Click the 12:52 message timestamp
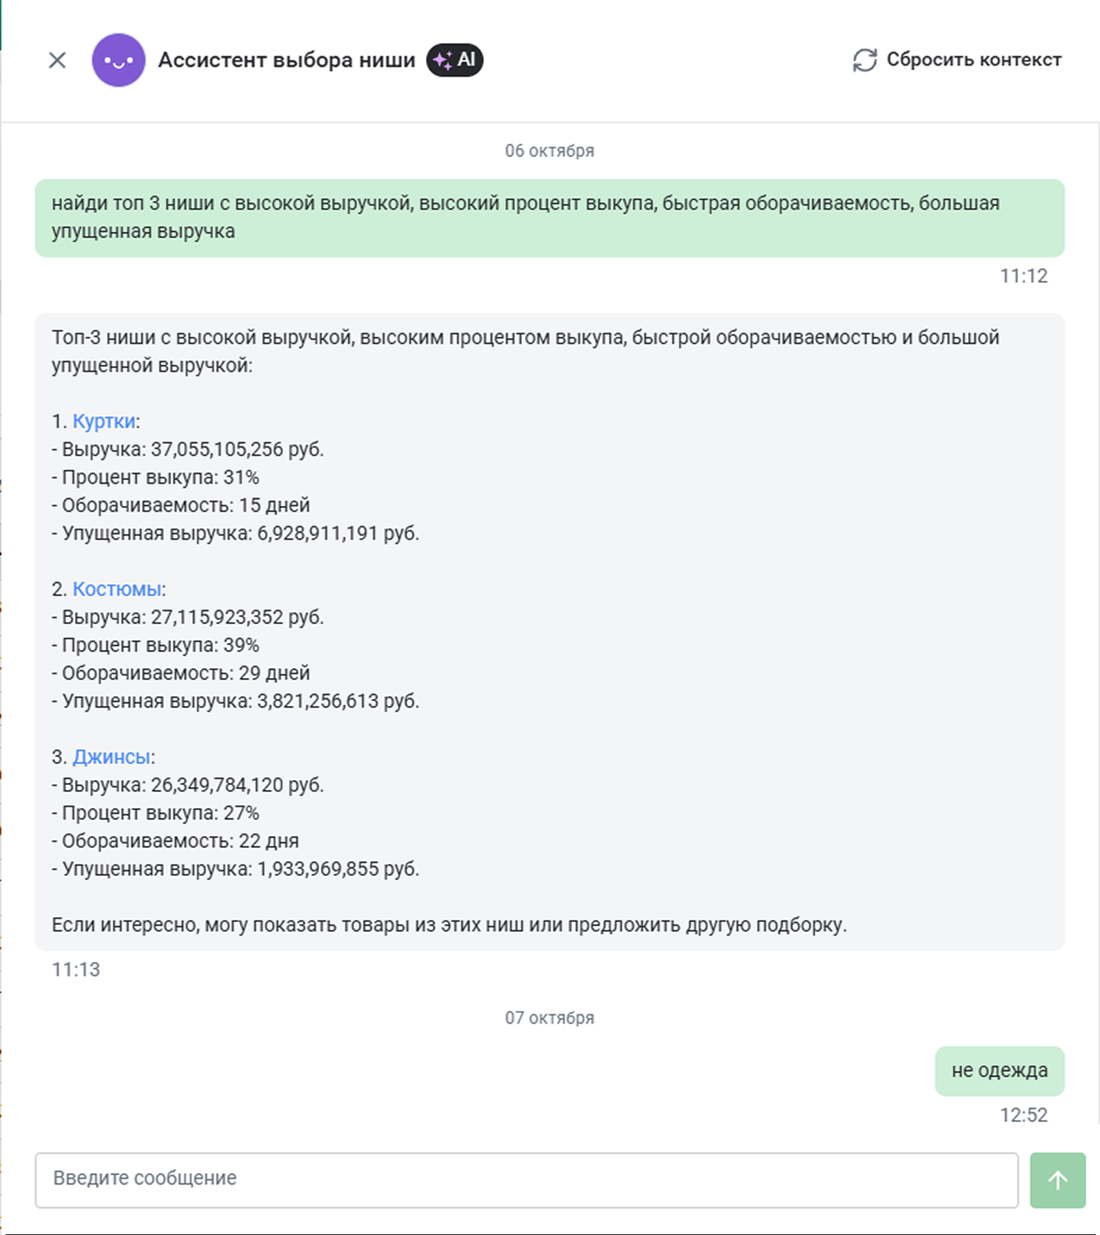Viewport: 1100px width, 1235px height. 1023,1115
